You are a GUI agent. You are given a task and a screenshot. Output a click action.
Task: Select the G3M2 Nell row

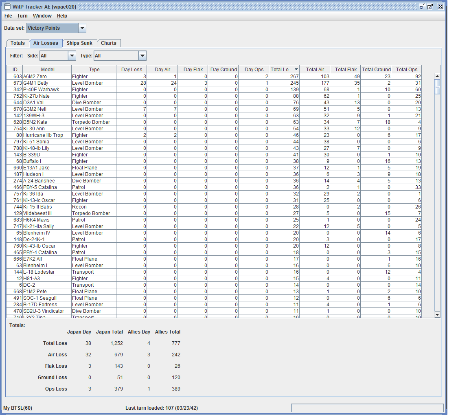(214, 109)
